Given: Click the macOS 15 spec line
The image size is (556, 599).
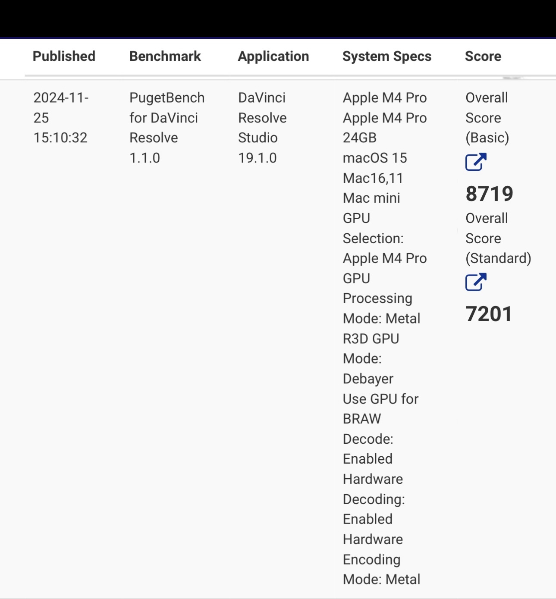Looking at the screenshot, I should pyautogui.click(x=375, y=158).
